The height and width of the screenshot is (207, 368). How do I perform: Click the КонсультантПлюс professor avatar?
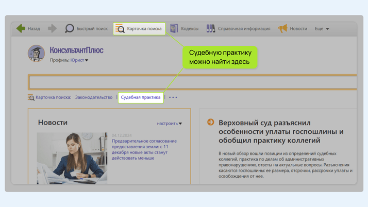click(36, 53)
